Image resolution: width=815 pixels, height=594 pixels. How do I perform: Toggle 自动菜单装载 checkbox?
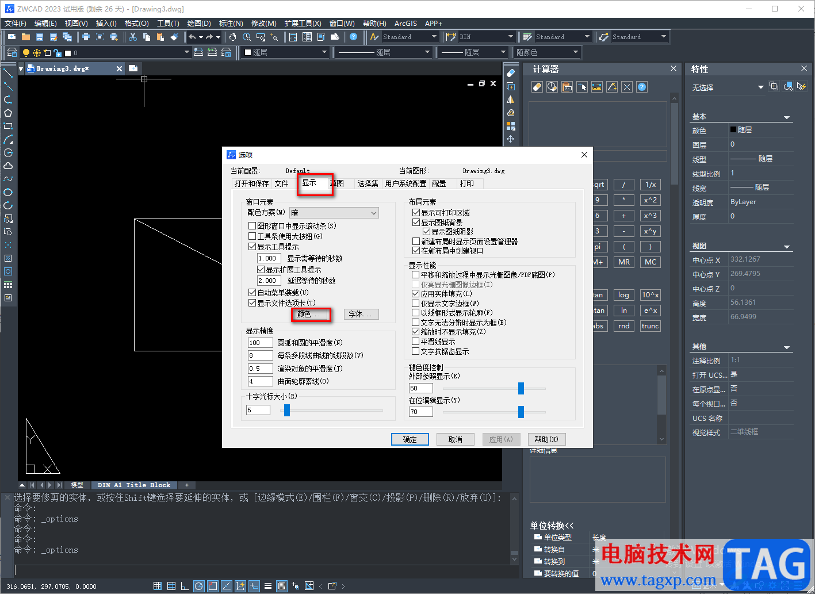point(252,293)
